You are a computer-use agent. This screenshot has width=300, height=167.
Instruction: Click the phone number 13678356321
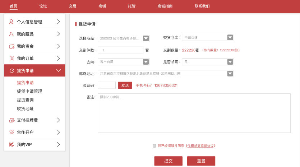click(166, 85)
